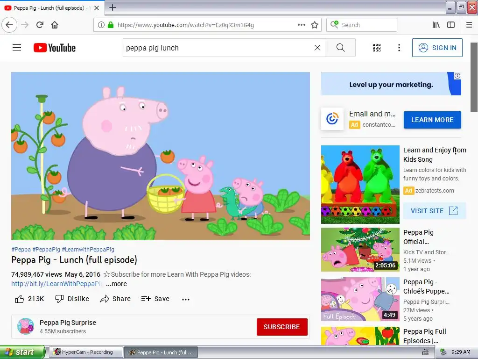
Task: Open more actions three-dot menu below video
Action: [186, 300]
